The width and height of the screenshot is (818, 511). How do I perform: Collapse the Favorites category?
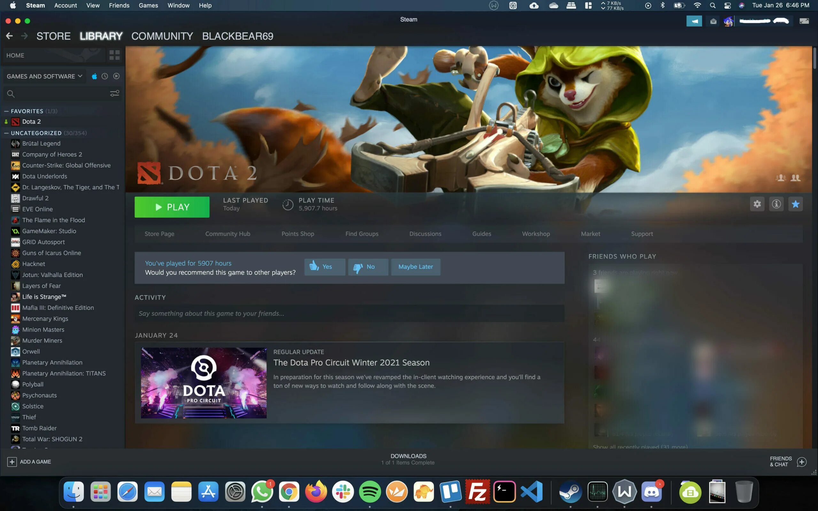tap(6, 111)
